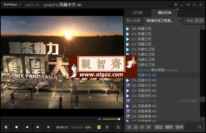Click the MPEG TS format label

[x=32, y=5]
